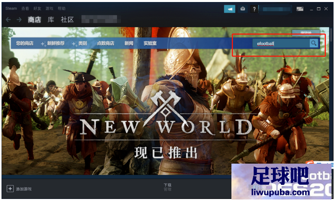Open the account name dropdown

click(275, 9)
